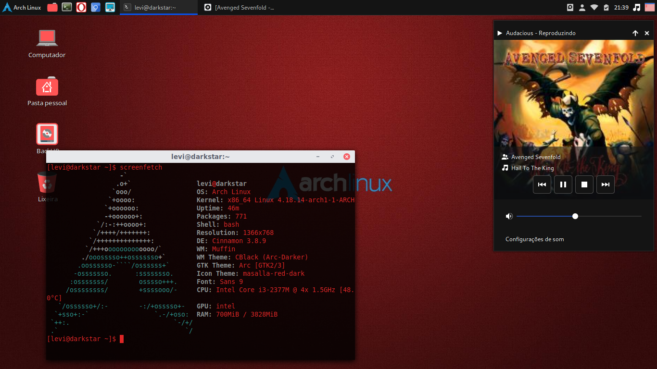657x369 pixels.
Task: Switch to the Avenged Sevenfold window task
Action: [x=239, y=7]
